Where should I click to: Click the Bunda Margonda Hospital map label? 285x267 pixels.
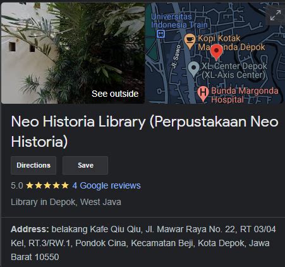(245, 95)
